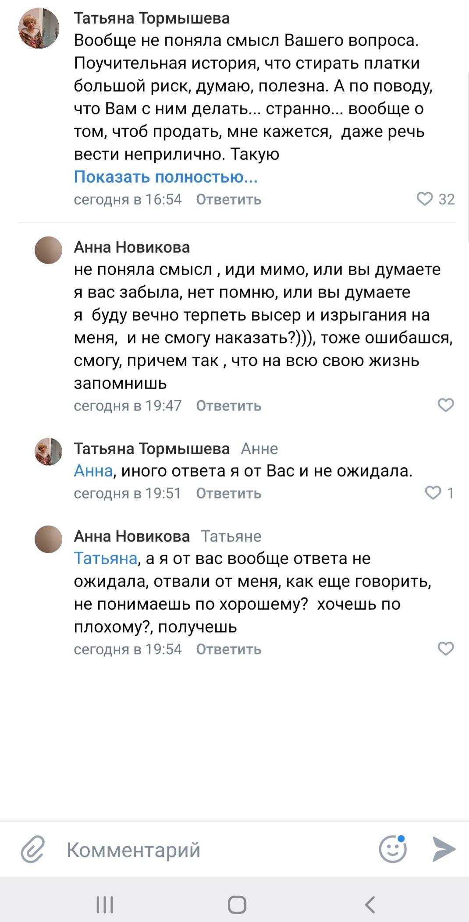Like Anna Novikova's 19:47 comment
The height and width of the screenshot is (922, 469).
446,405
